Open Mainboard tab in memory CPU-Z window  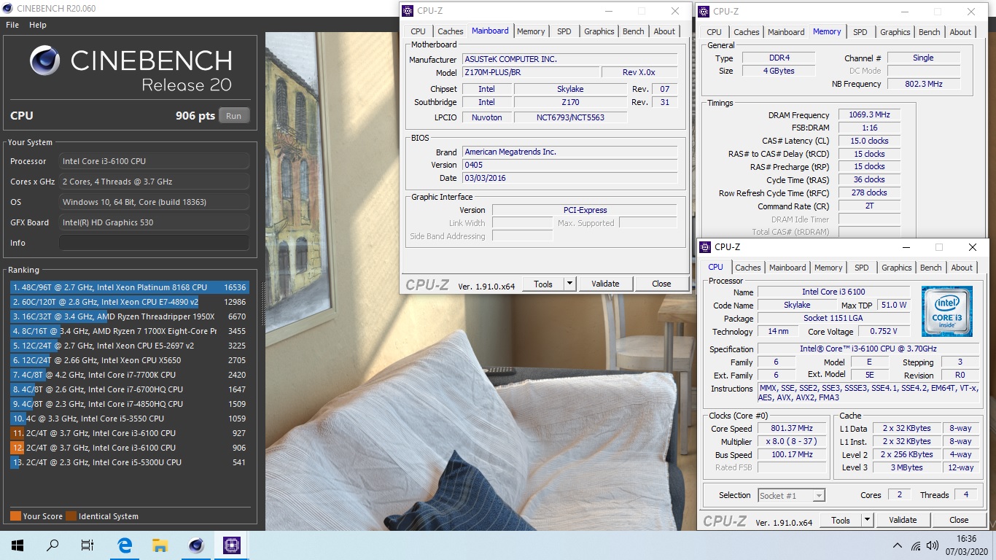[x=786, y=32]
